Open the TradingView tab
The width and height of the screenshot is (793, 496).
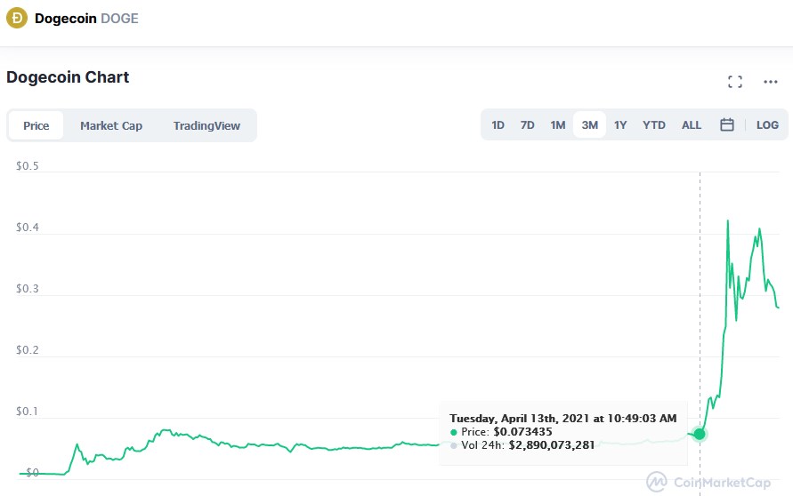point(206,125)
